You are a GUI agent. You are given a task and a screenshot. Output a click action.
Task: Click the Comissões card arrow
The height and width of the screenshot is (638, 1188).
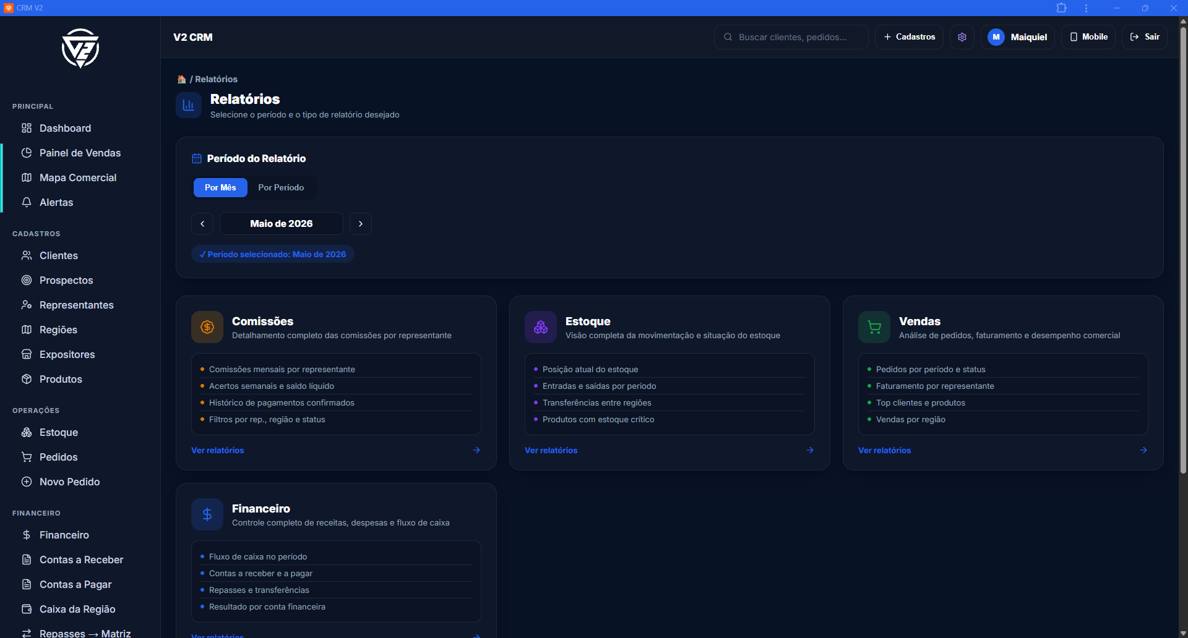(476, 450)
